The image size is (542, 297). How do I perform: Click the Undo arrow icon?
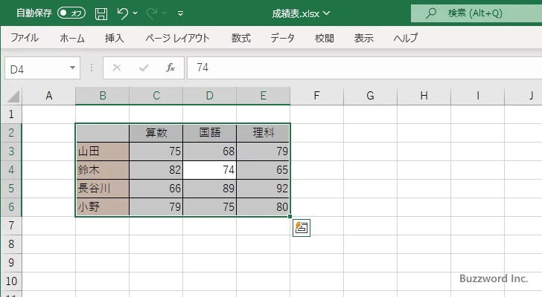pos(123,13)
